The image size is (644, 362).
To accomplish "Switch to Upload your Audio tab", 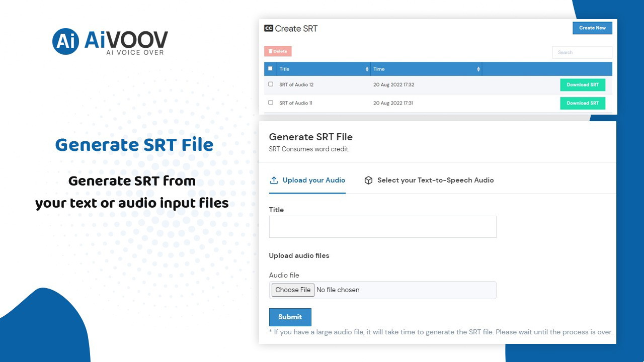I will [x=313, y=180].
